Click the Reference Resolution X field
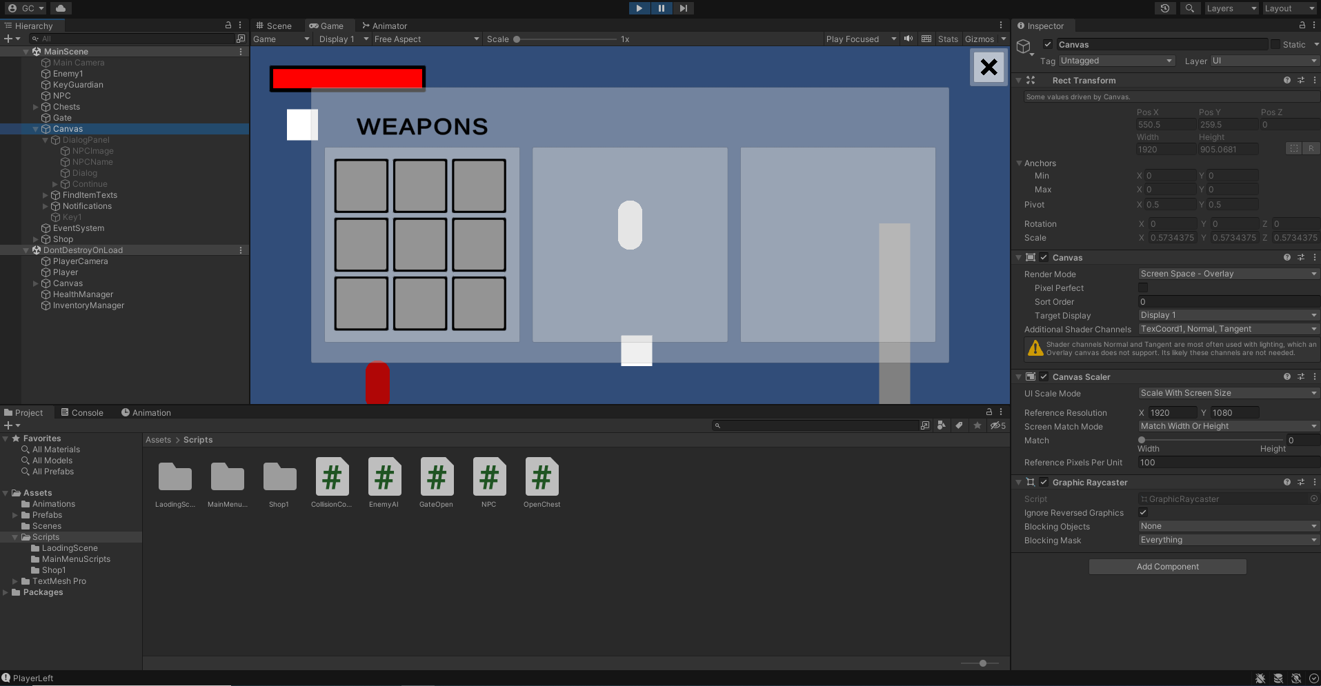This screenshot has height=686, width=1321. (x=1172, y=412)
